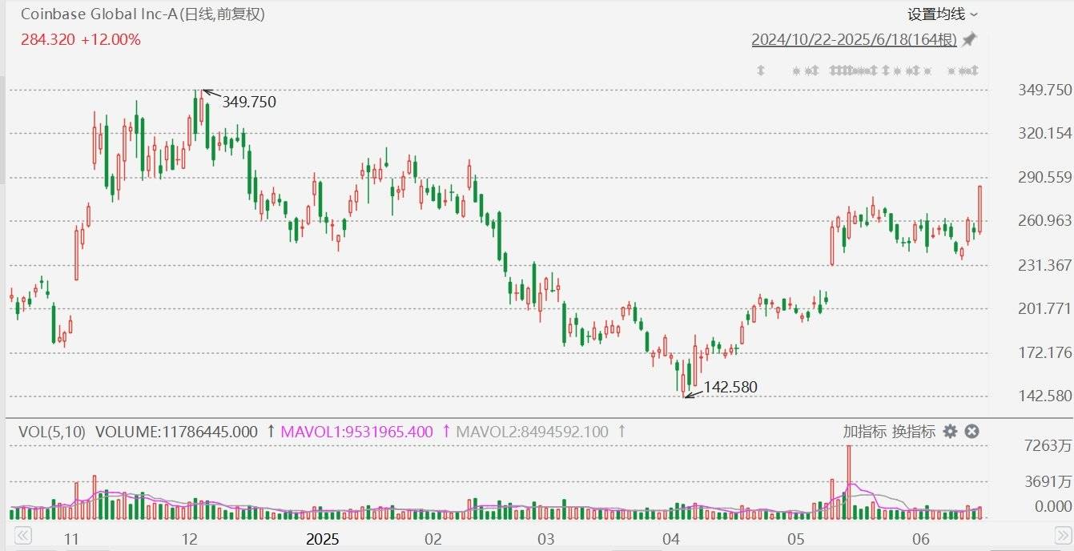Click the rightmost event marker icon above the chart
This screenshot has height=551, width=1074.
pos(974,70)
